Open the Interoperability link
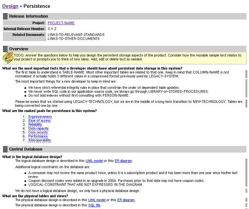249x209 pixels. coord(40,140)
